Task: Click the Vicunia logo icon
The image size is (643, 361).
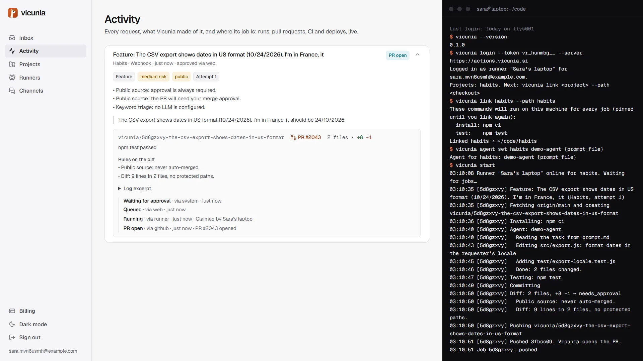Action: click(x=13, y=13)
